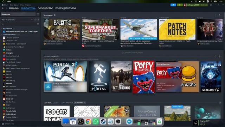Click the Библиотека home button in sidebar
The width and height of the screenshot is (225, 127).
pyautogui.click(x=18, y=14)
